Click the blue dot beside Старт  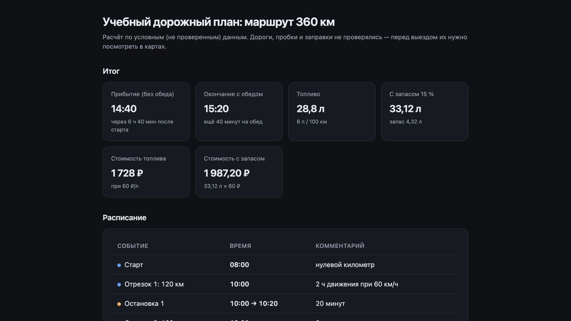pos(119,265)
